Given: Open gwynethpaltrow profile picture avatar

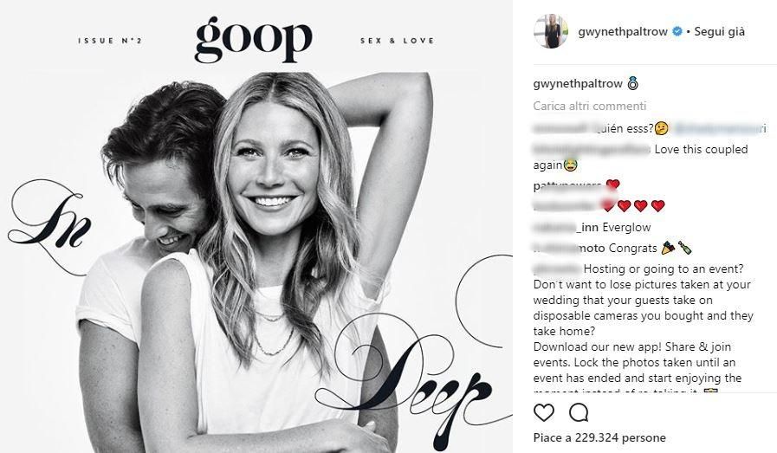Looking at the screenshot, I should coord(551,32).
